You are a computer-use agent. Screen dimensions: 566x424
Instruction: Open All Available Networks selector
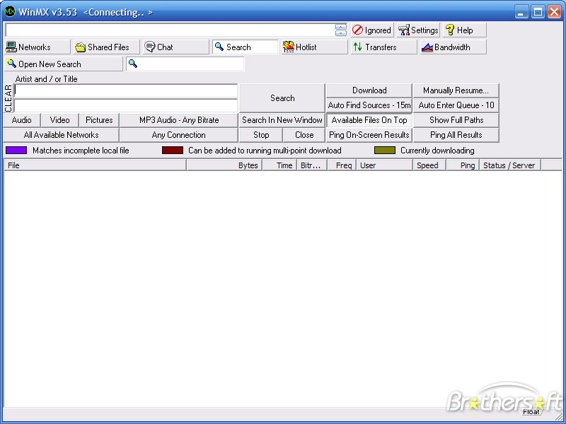(x=61, y=135)
